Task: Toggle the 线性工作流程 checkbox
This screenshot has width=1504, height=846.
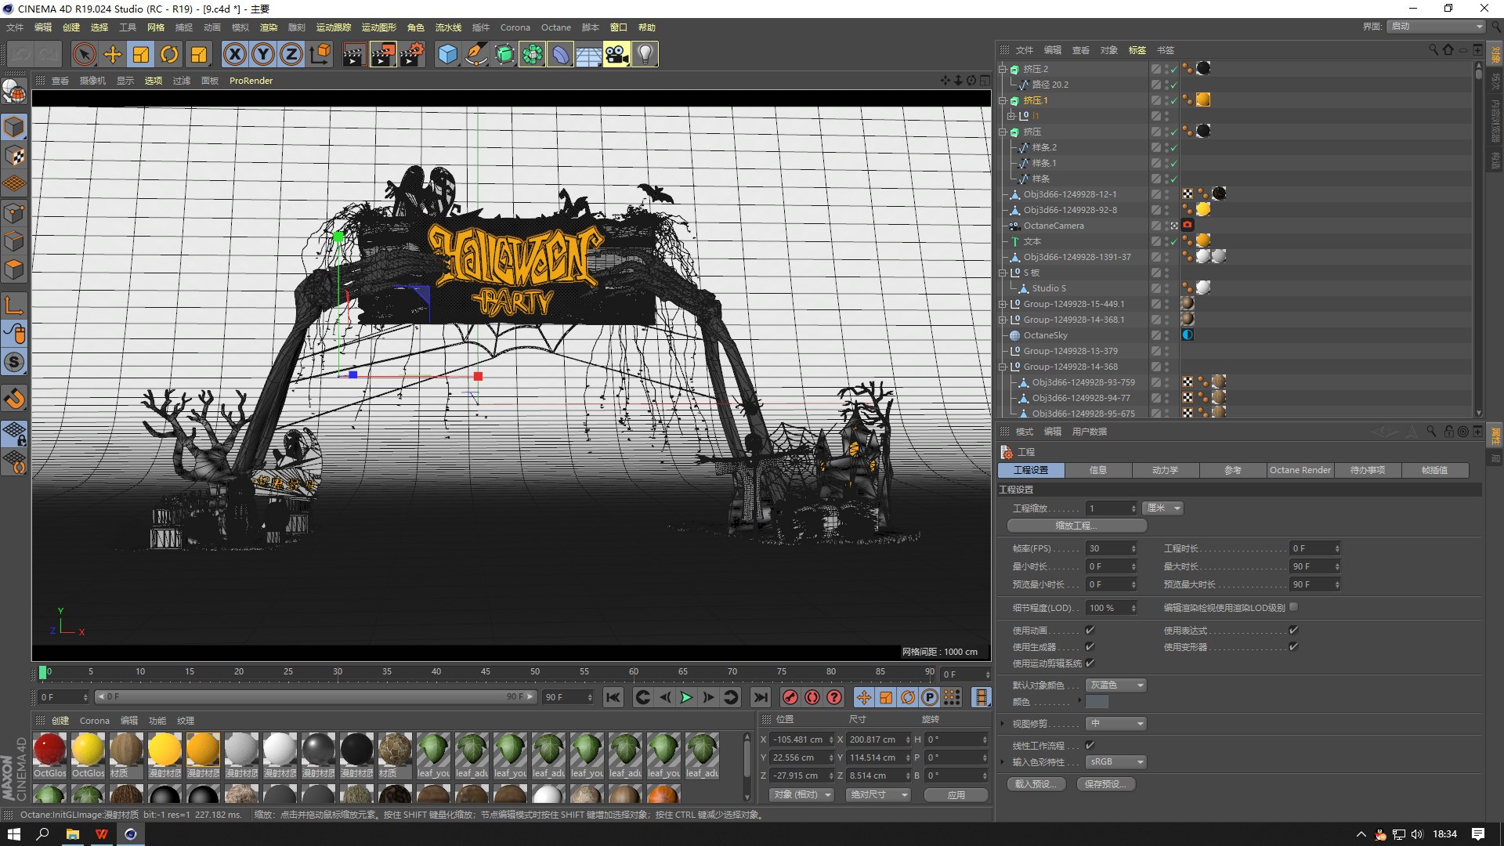Action: coord(1090,745)
